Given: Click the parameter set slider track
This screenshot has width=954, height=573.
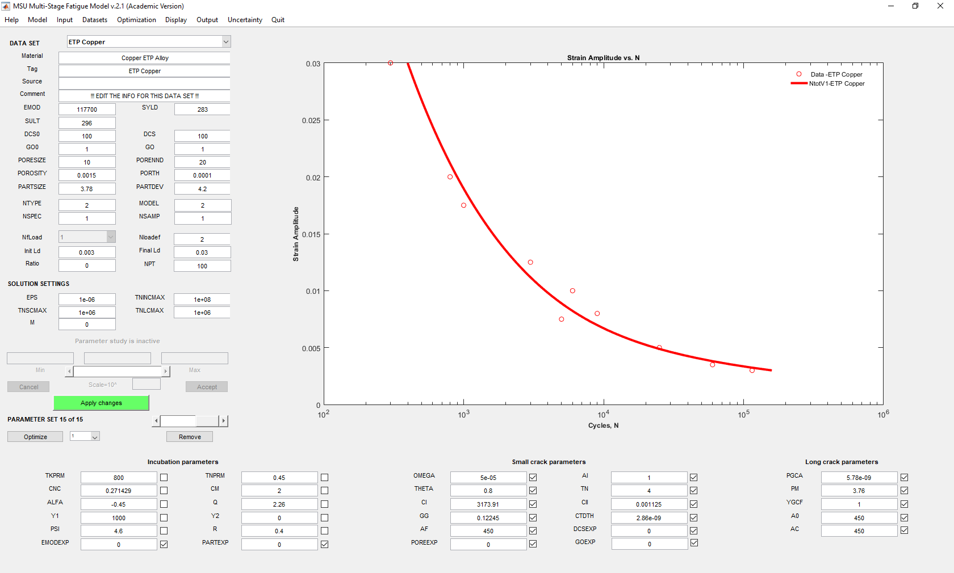Looking at the screenshot, I should tap(207, 421).
